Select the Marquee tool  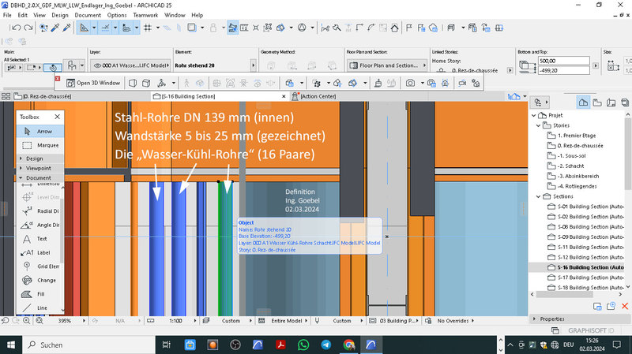pyautogui.click(x=40, y=145)
